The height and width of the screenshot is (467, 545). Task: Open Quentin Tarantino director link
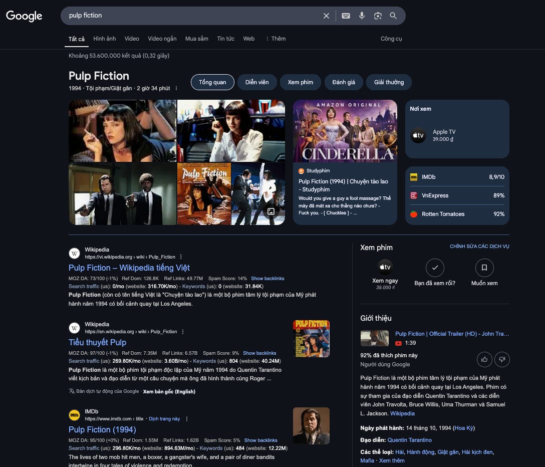409,440
